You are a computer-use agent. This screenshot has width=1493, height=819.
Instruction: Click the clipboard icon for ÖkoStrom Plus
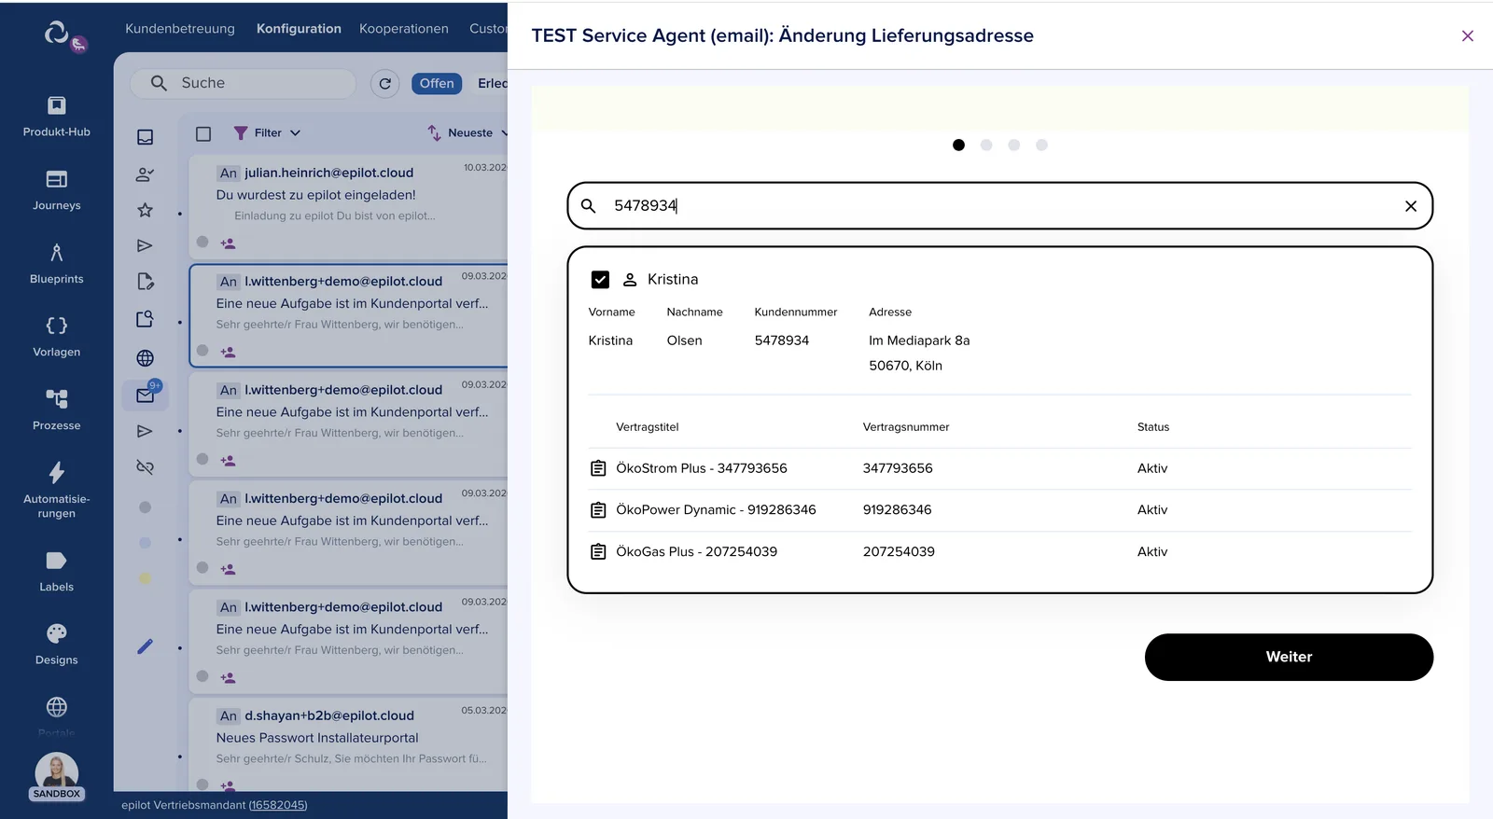(598, 468)
